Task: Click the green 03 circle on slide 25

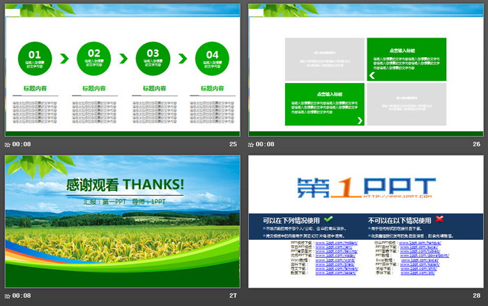Action: pos(153,58)
